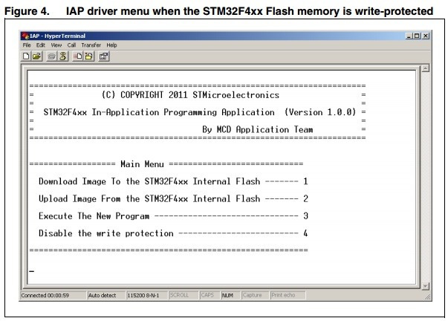Image resolution: width=448 pixels, height=321 pixels.
Task: Click the window resize grip corner
Action: (x=427, y=297)
